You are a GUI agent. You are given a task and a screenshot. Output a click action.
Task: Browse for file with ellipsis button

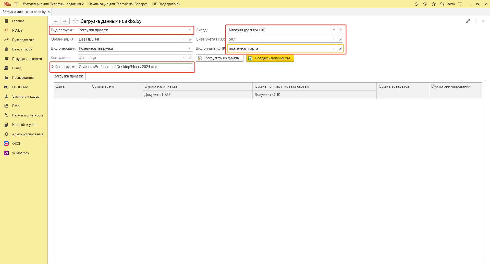(190, 67)
